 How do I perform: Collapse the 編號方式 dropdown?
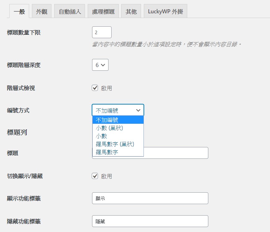pos(118,110)
